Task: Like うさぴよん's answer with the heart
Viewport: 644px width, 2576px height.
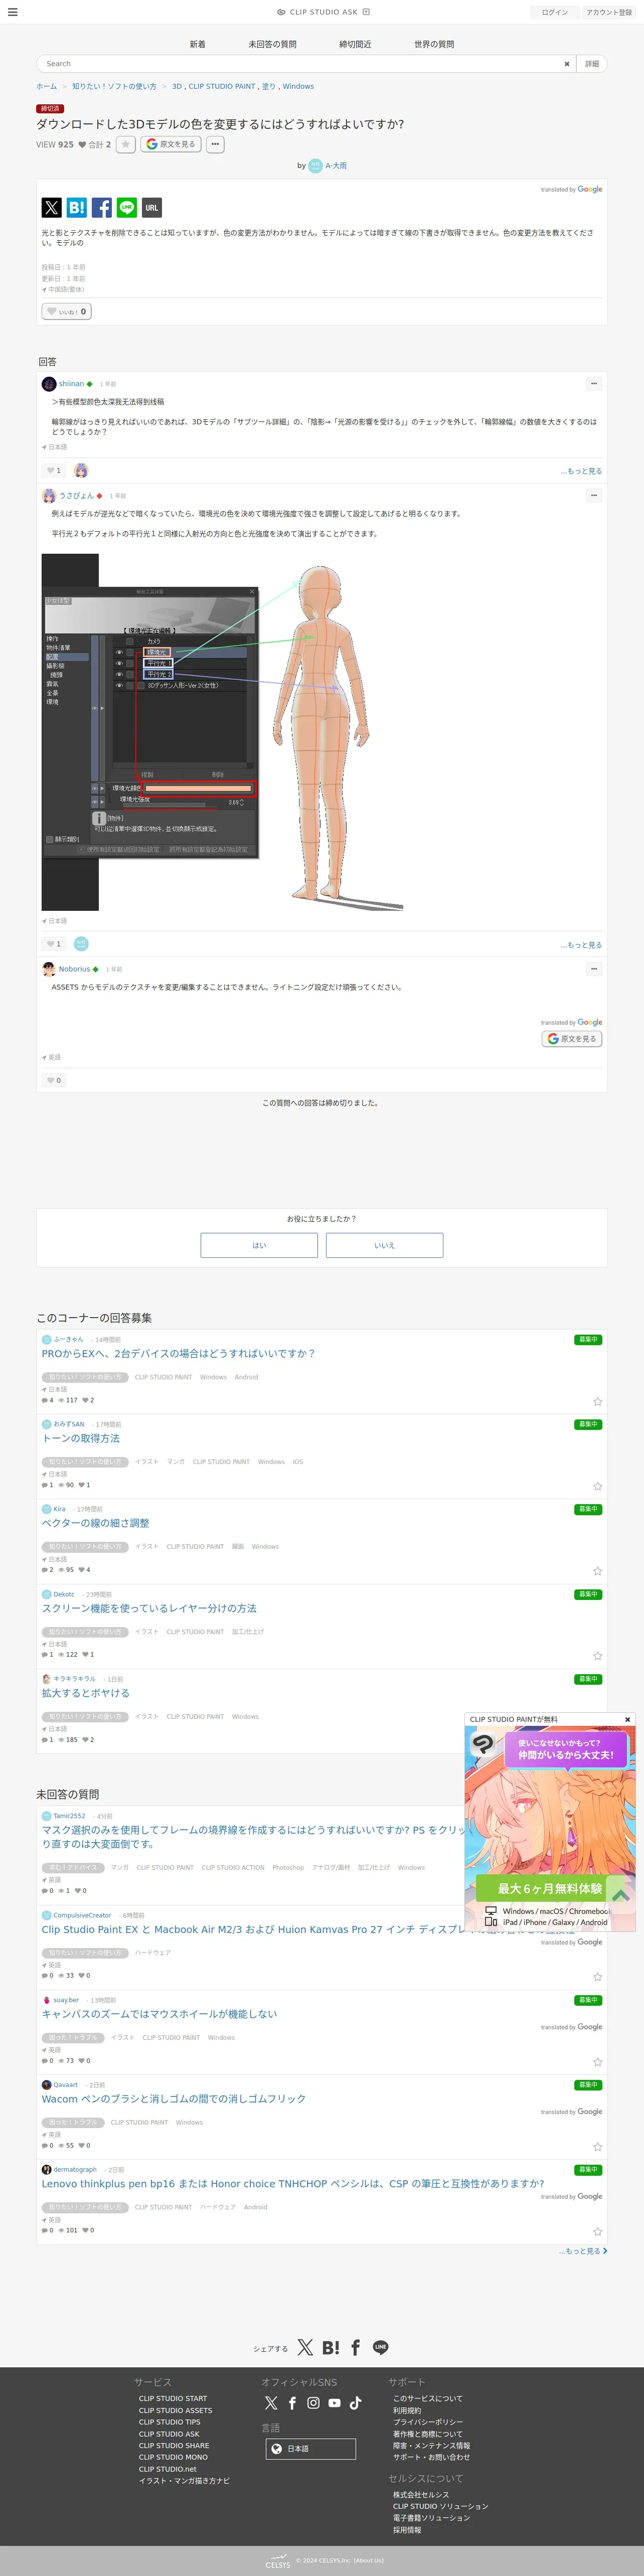Action: 53,944
